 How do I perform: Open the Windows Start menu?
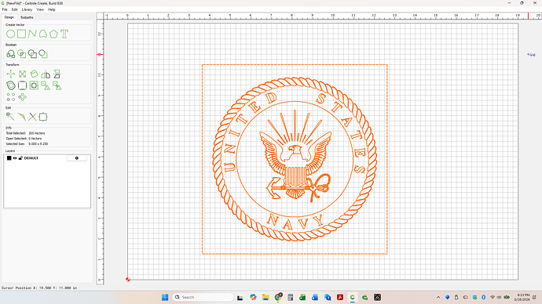pyautogui.click(x=165, y=297)
